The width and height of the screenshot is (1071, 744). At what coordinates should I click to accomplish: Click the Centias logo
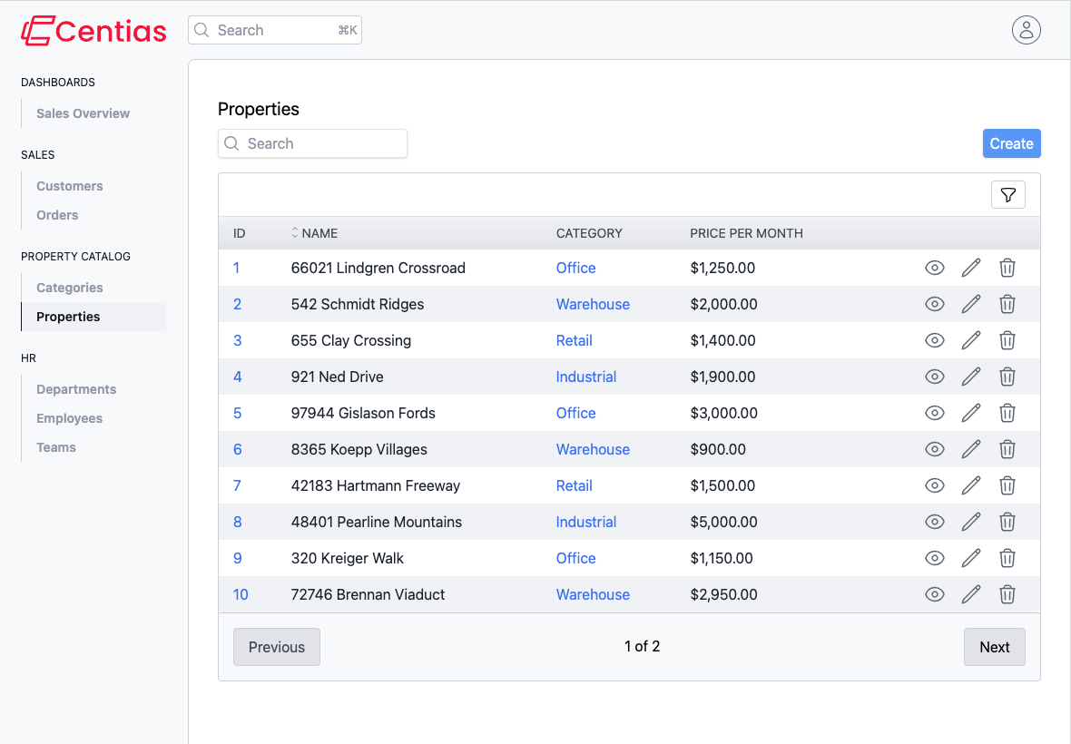(x=93, y=30)
